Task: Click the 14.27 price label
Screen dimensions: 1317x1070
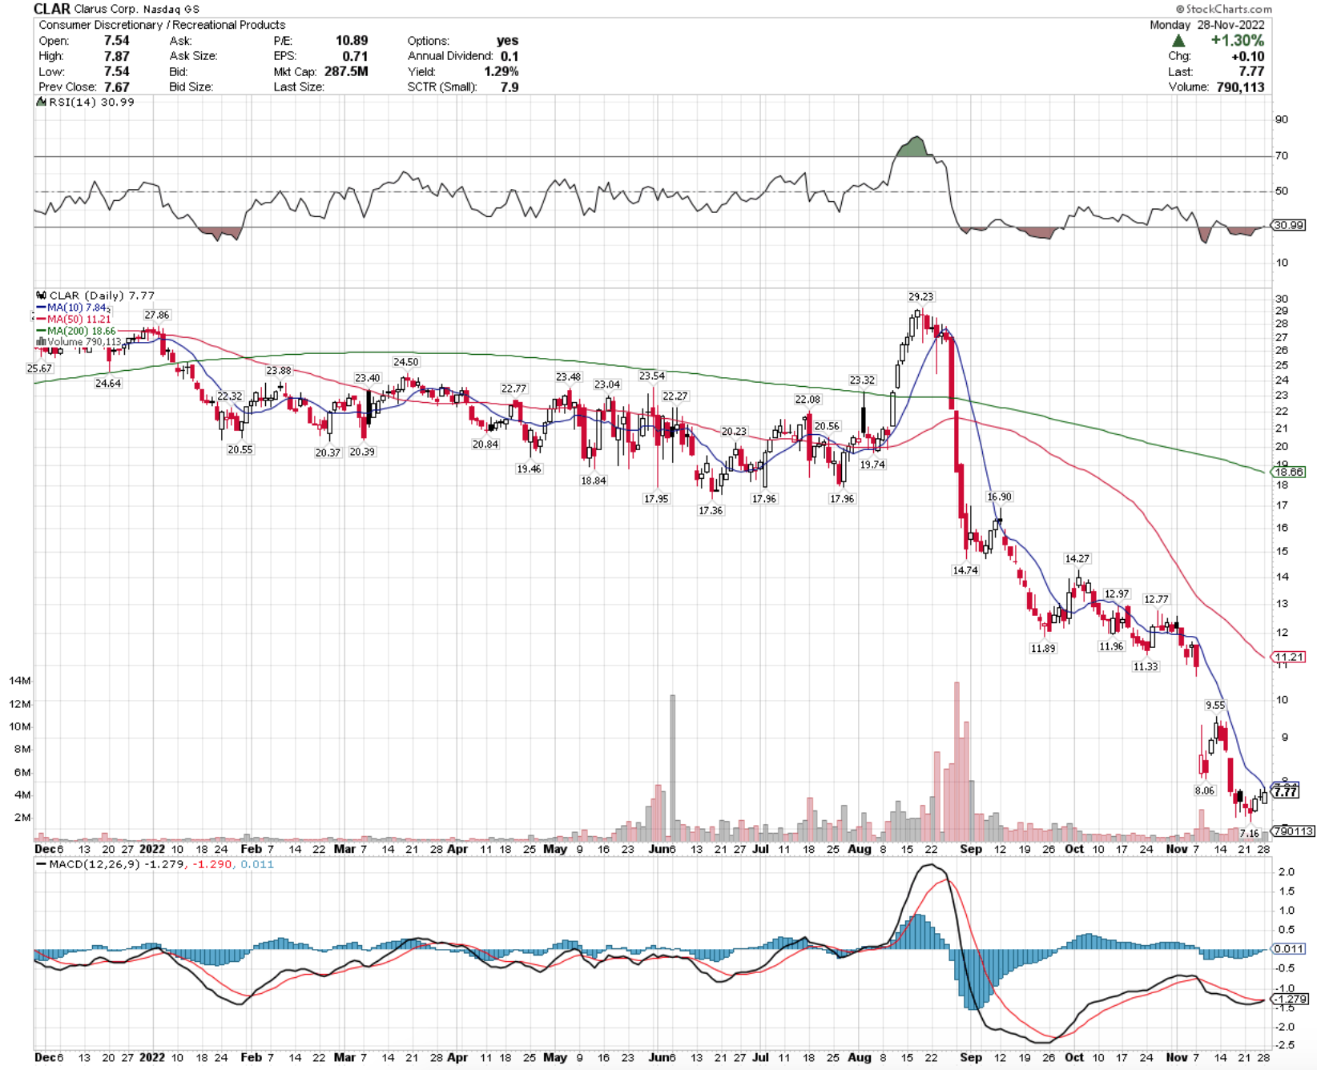Action: click(1077, 558)
